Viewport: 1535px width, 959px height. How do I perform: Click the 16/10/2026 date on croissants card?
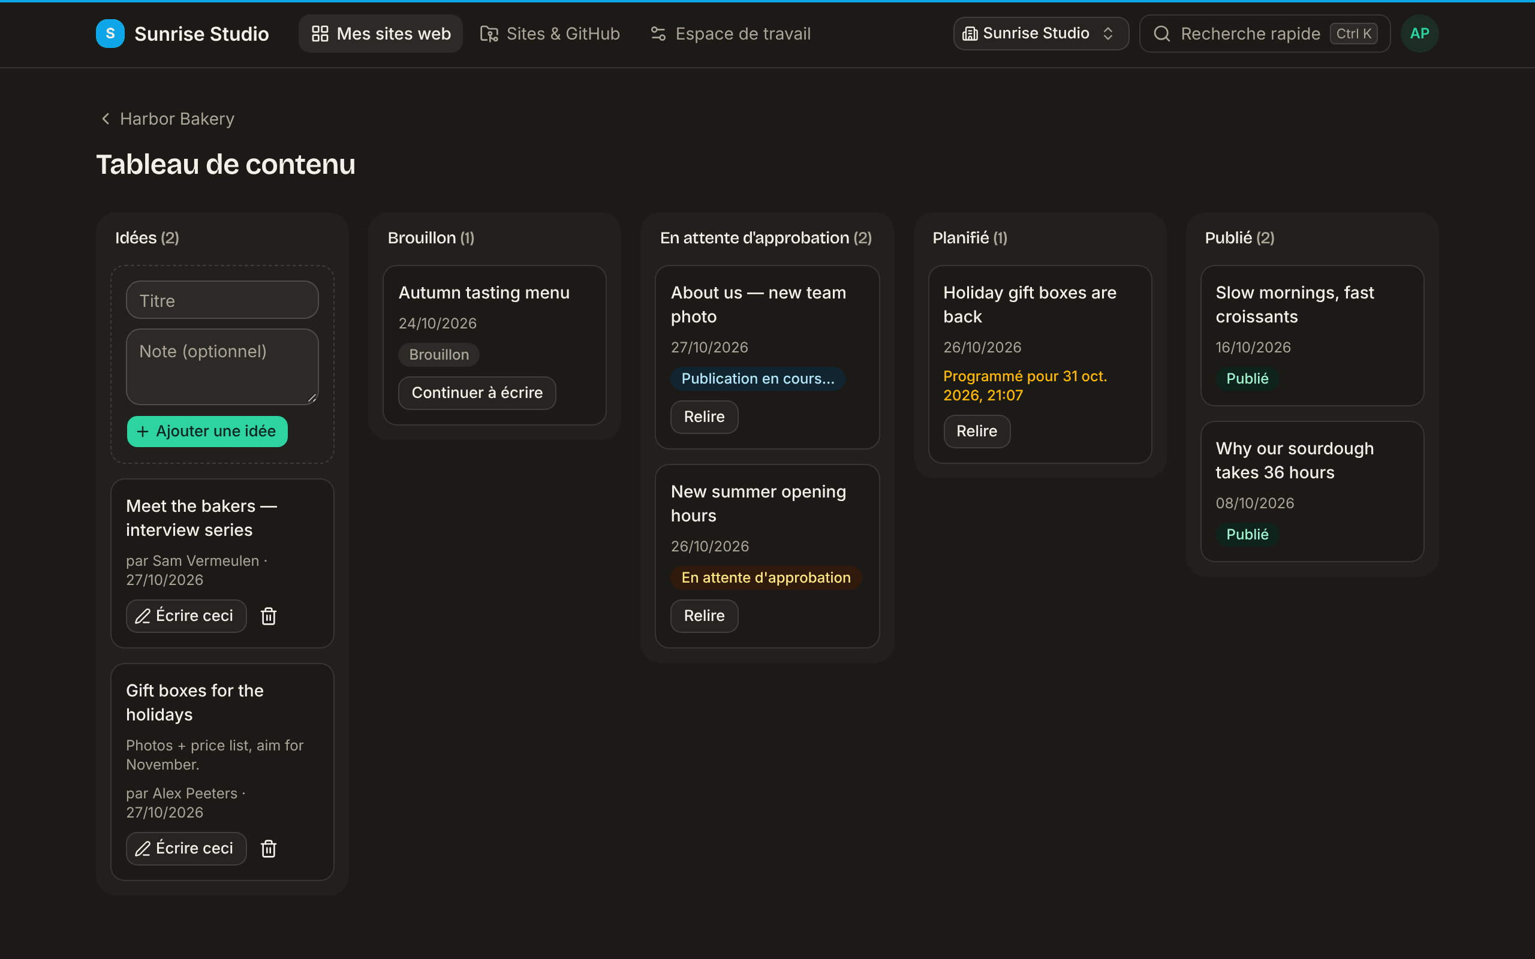[1253, 347]
